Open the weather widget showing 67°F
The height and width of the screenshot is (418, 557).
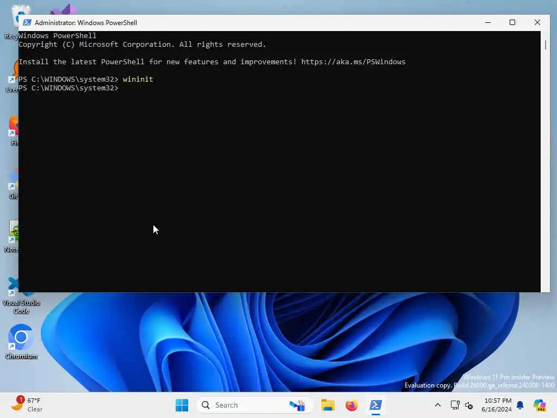[27, 405]
